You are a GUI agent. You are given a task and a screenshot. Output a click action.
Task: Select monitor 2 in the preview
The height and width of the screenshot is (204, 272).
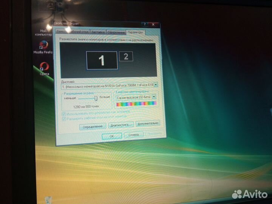pyautogui.click(x=126, y=56)
